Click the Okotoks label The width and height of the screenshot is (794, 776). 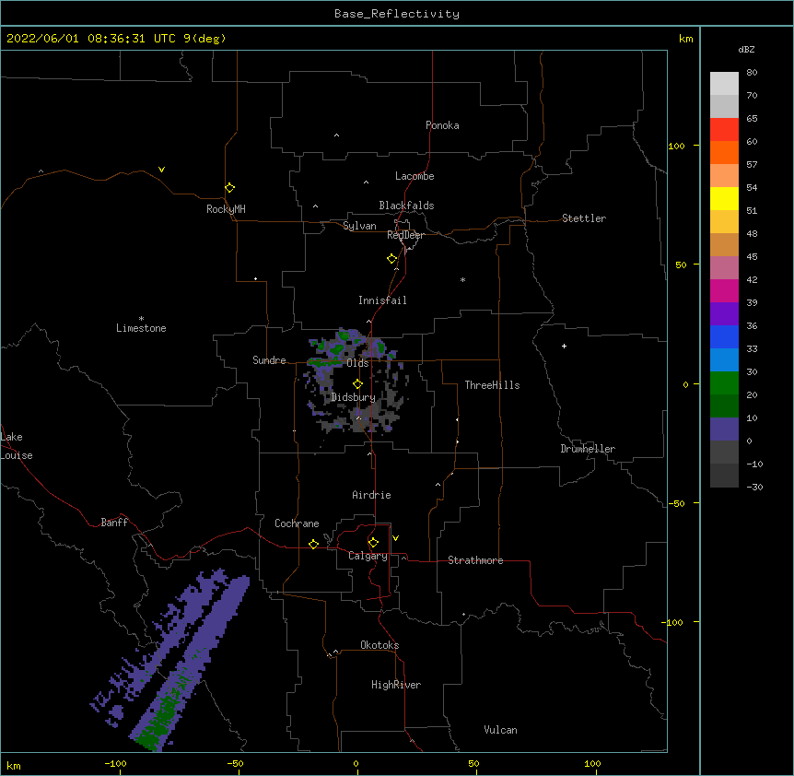tap(379, 645)
